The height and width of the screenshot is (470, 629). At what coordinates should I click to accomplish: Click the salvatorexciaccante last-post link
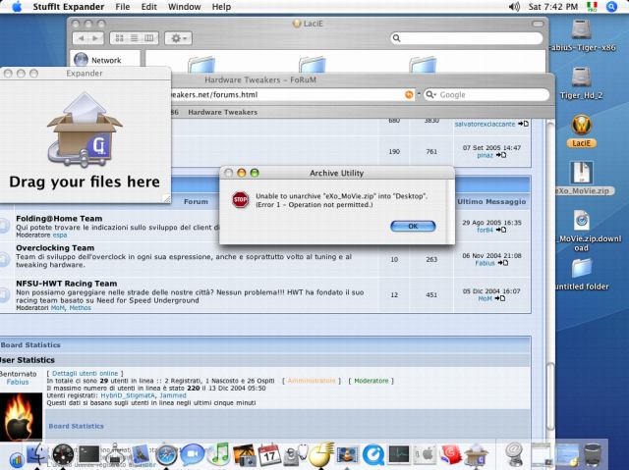(x=485, y=124)
